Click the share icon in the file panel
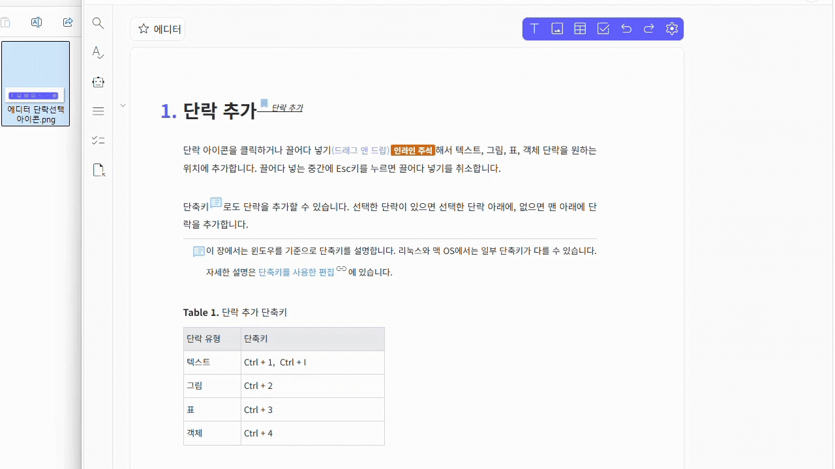Image resolution: width=835 pixels, height=469 pixels. (x=68, y=23)
